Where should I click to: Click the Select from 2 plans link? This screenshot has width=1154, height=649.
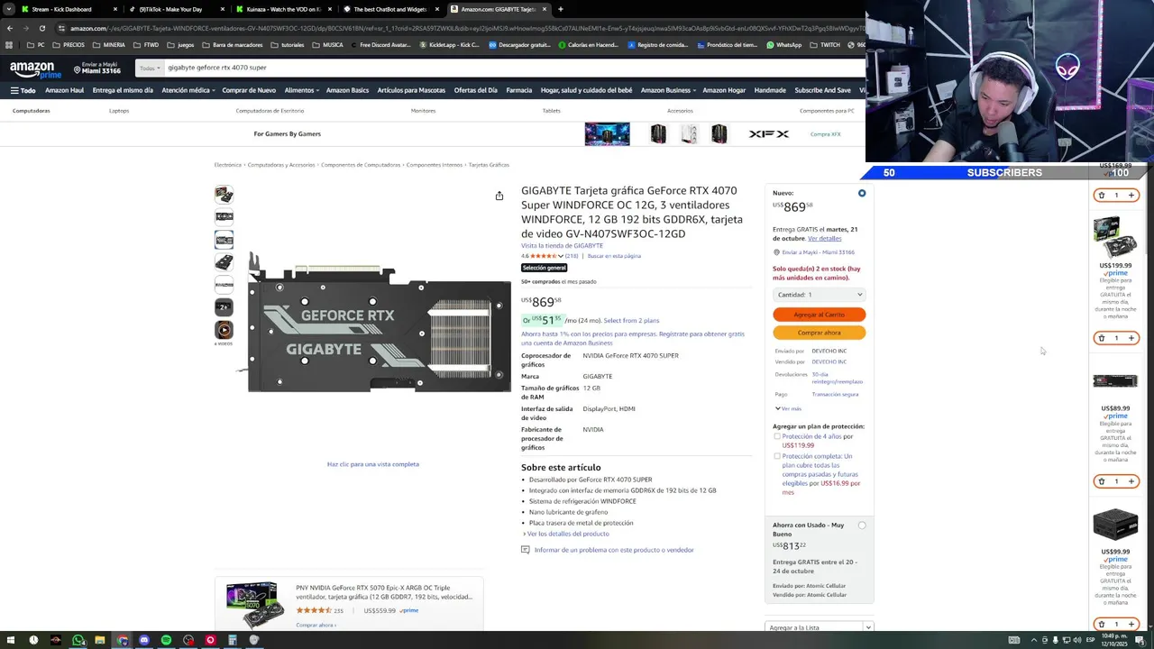[x=631, y=321]
